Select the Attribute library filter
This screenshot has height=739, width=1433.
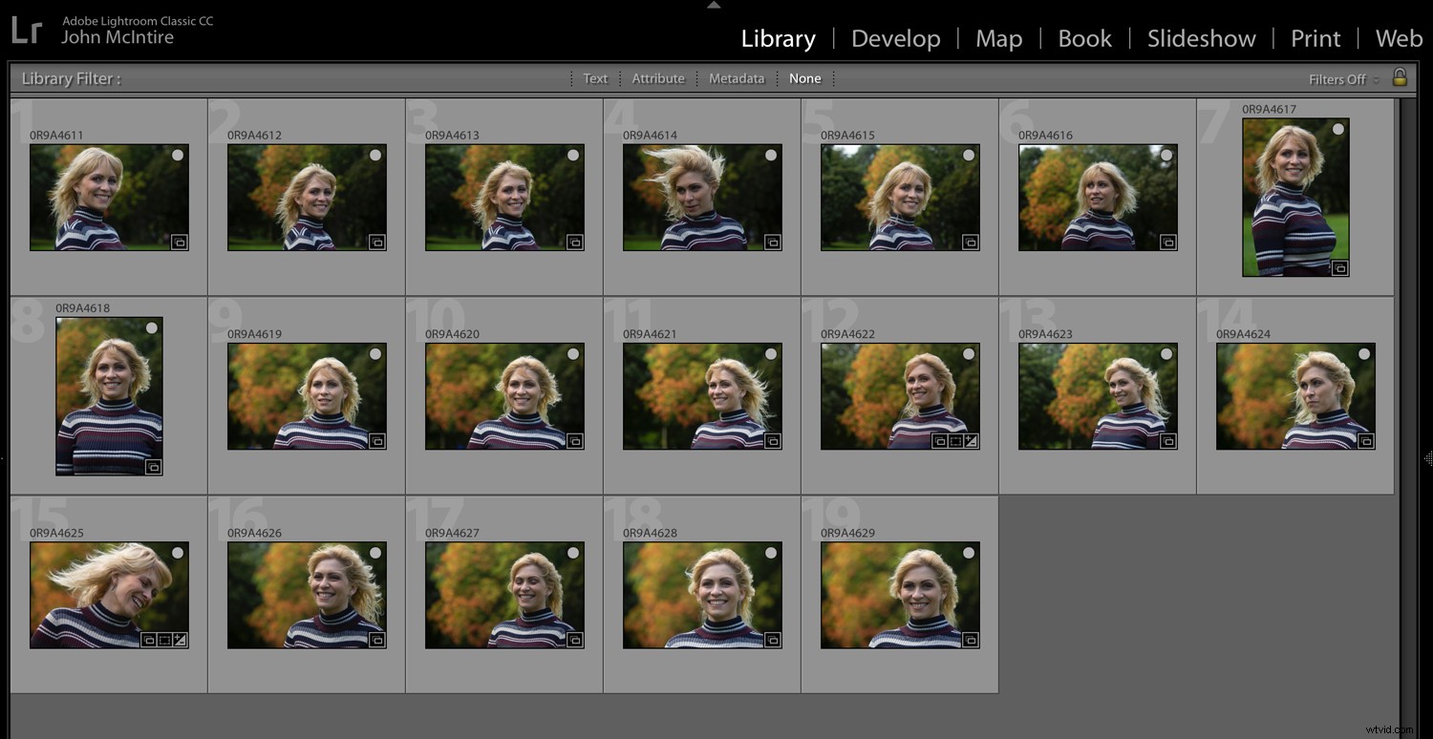(x=658, y=77)
